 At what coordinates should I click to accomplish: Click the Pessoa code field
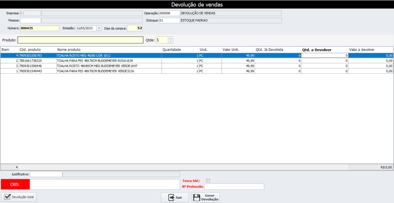[x=30, y=20]
